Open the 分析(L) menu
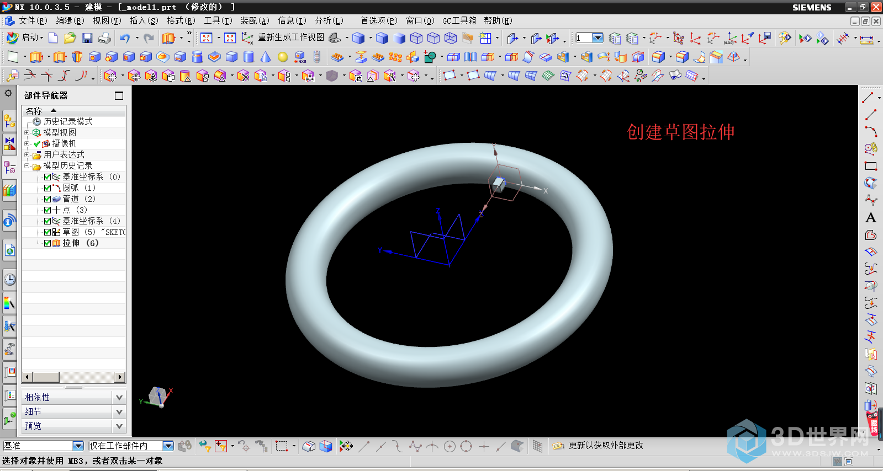The image size is (883, 471). click(x=329, y=20)
